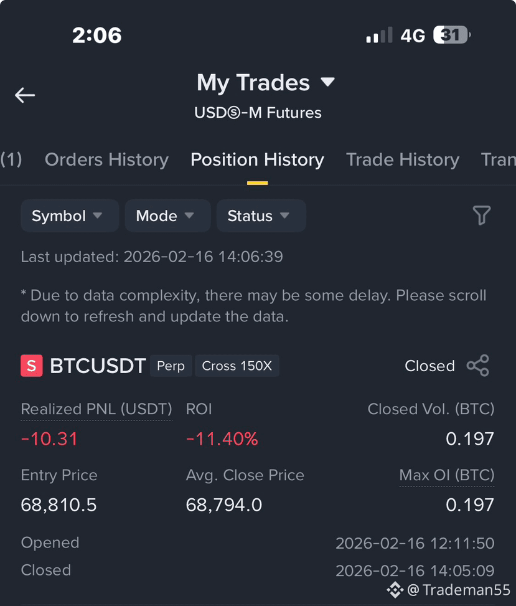Open the Symbol filter dropdown
The height and width of the screenshot is (606, 516).
coord(70,215)
